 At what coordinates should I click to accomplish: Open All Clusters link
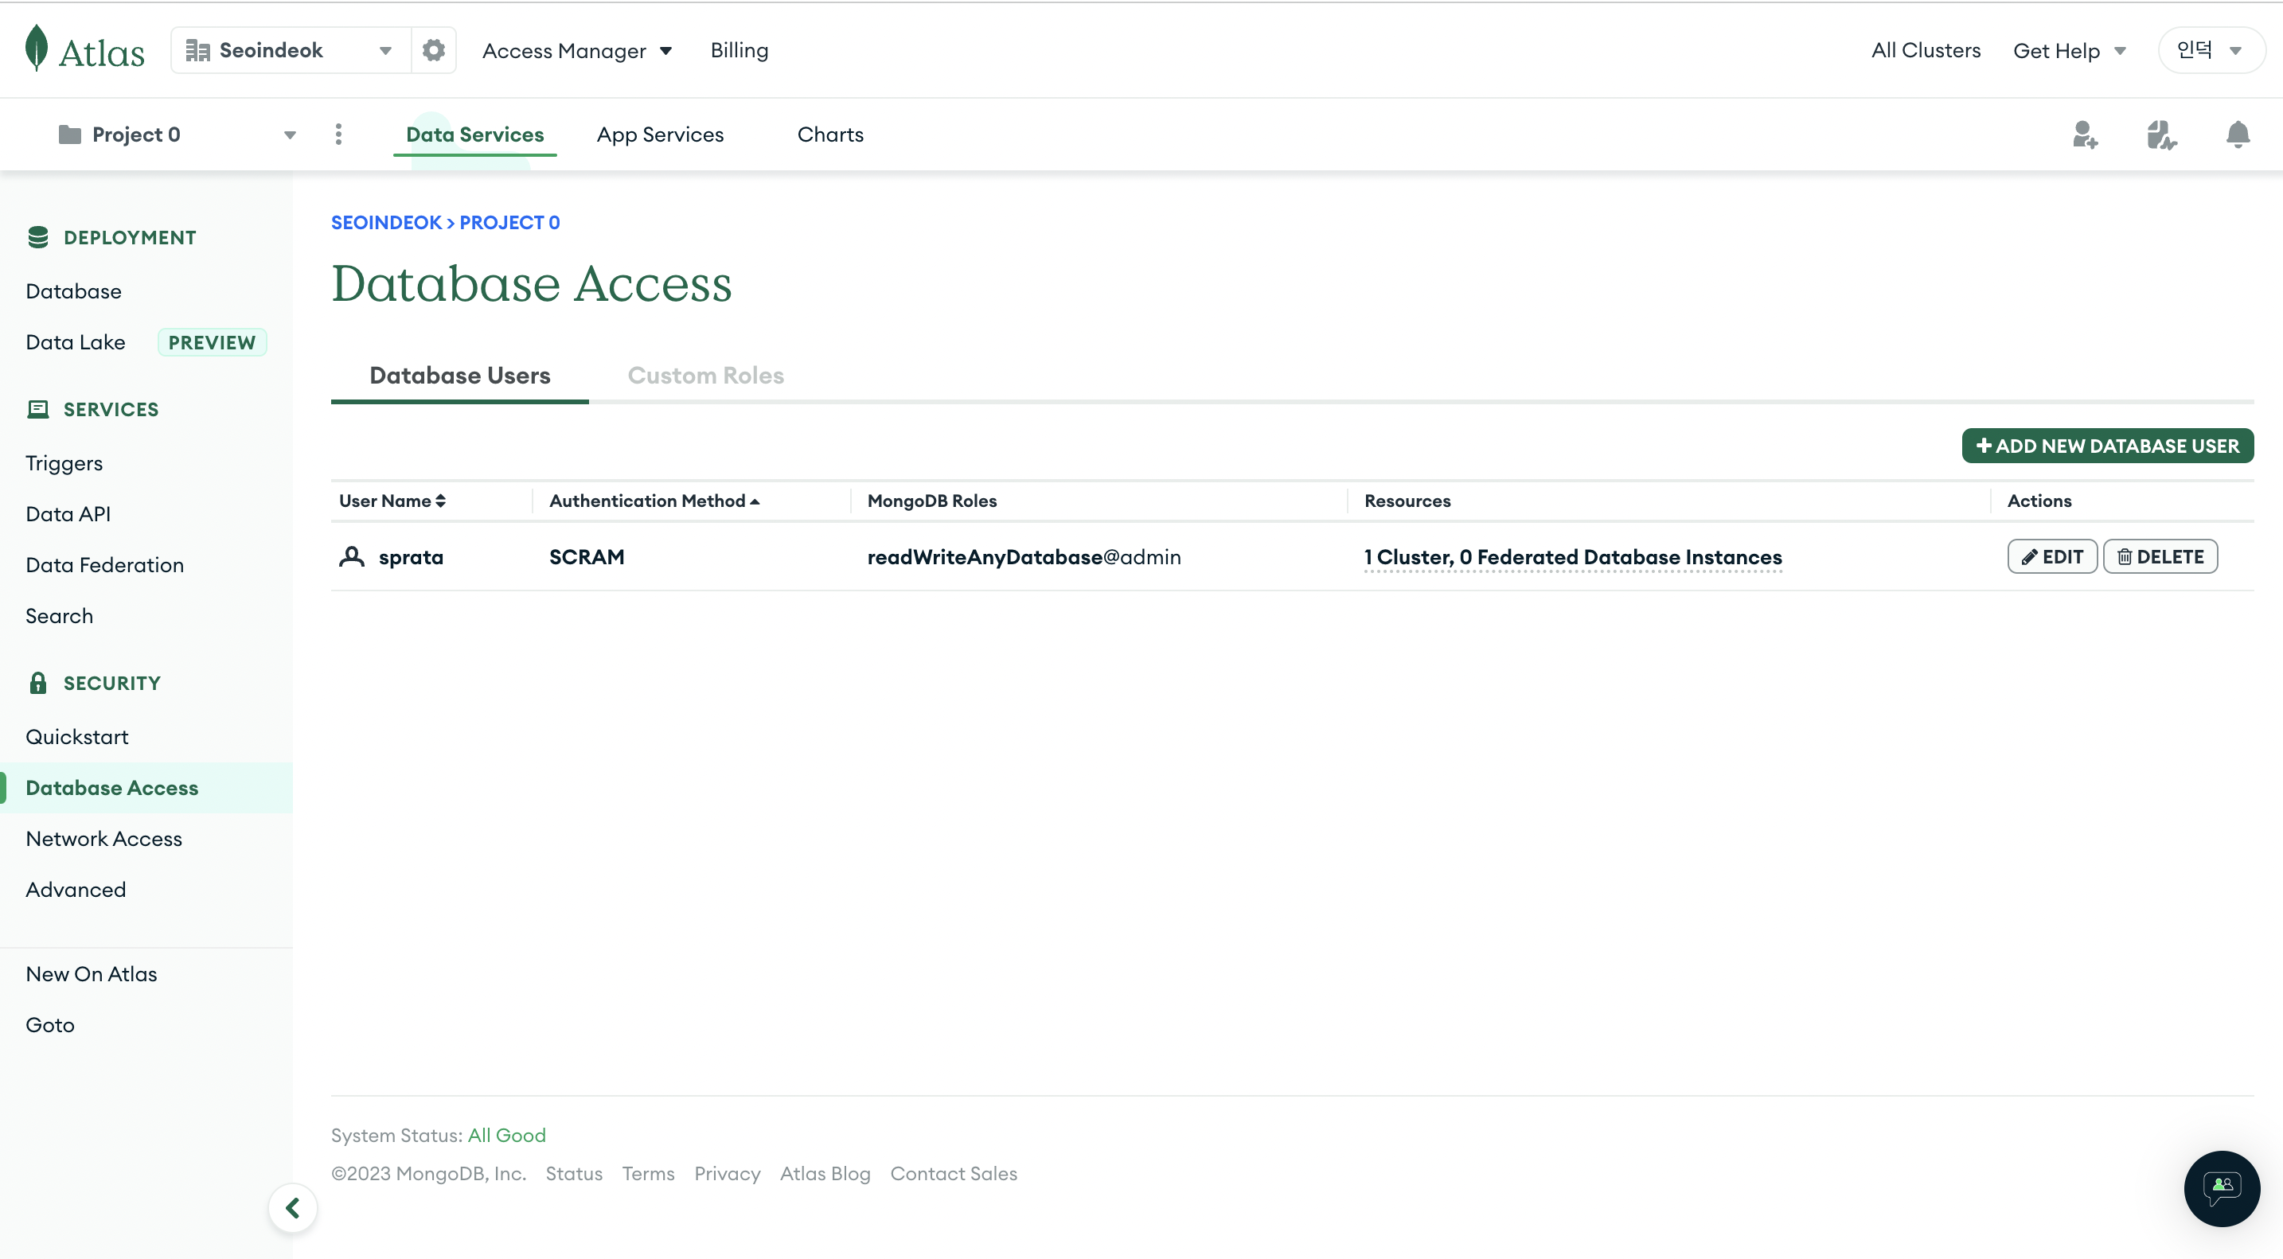click(x=1926, y=50)
